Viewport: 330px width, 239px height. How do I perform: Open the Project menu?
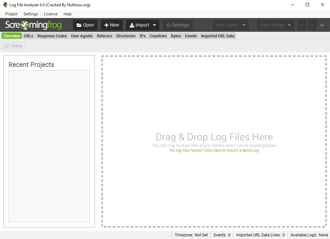11,14
